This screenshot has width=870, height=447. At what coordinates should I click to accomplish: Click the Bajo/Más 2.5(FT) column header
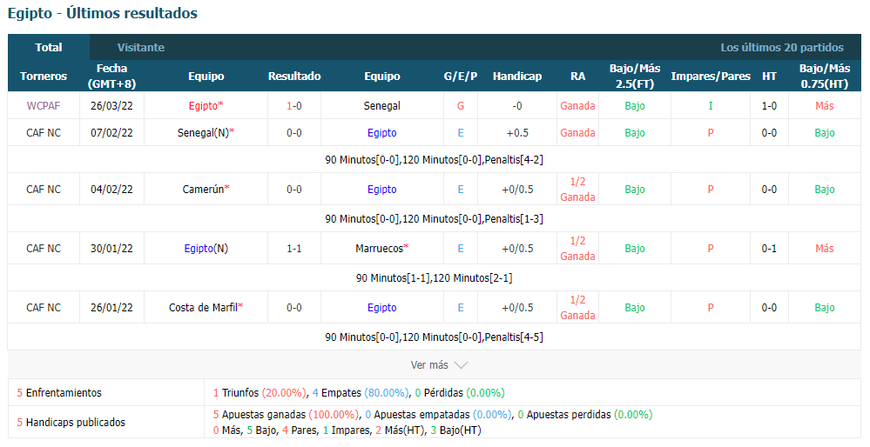pos(635,76)
